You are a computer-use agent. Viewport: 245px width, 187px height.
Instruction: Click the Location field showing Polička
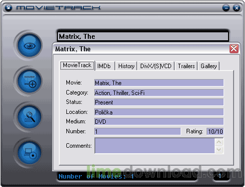(x=159, y=112)
